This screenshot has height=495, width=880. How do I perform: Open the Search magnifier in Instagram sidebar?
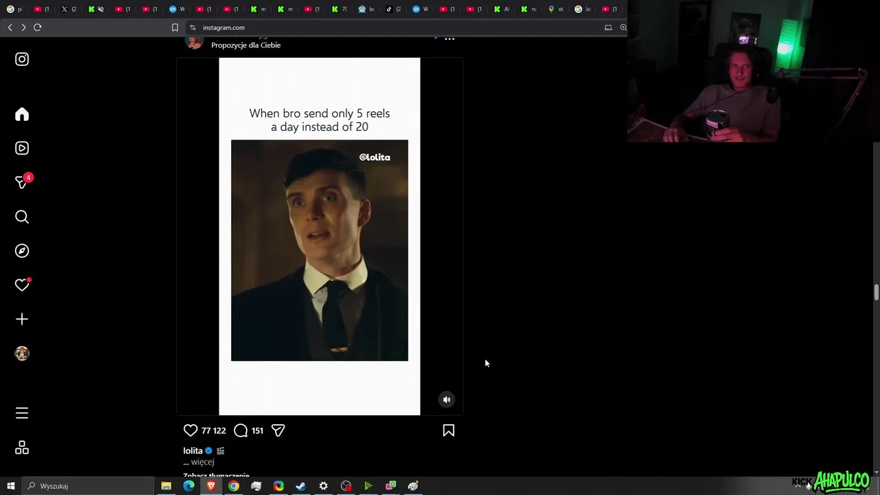pyautogui.click(x=22, y=217)
